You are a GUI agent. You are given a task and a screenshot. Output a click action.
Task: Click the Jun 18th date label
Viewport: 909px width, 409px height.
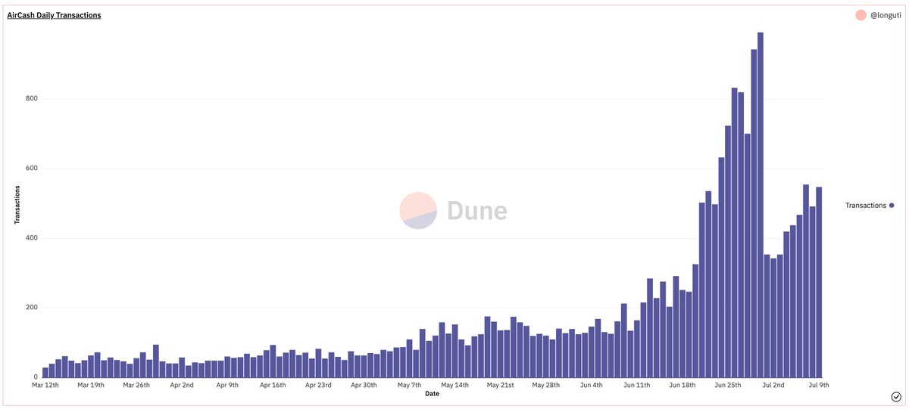pos(683,385)
